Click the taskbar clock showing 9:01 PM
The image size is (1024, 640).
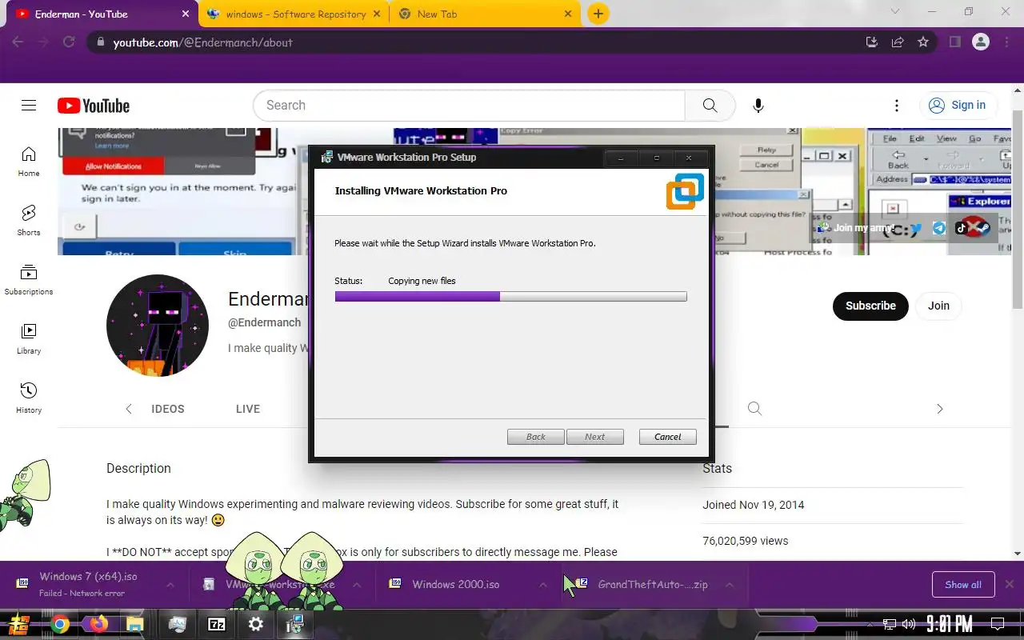point(950,624)
